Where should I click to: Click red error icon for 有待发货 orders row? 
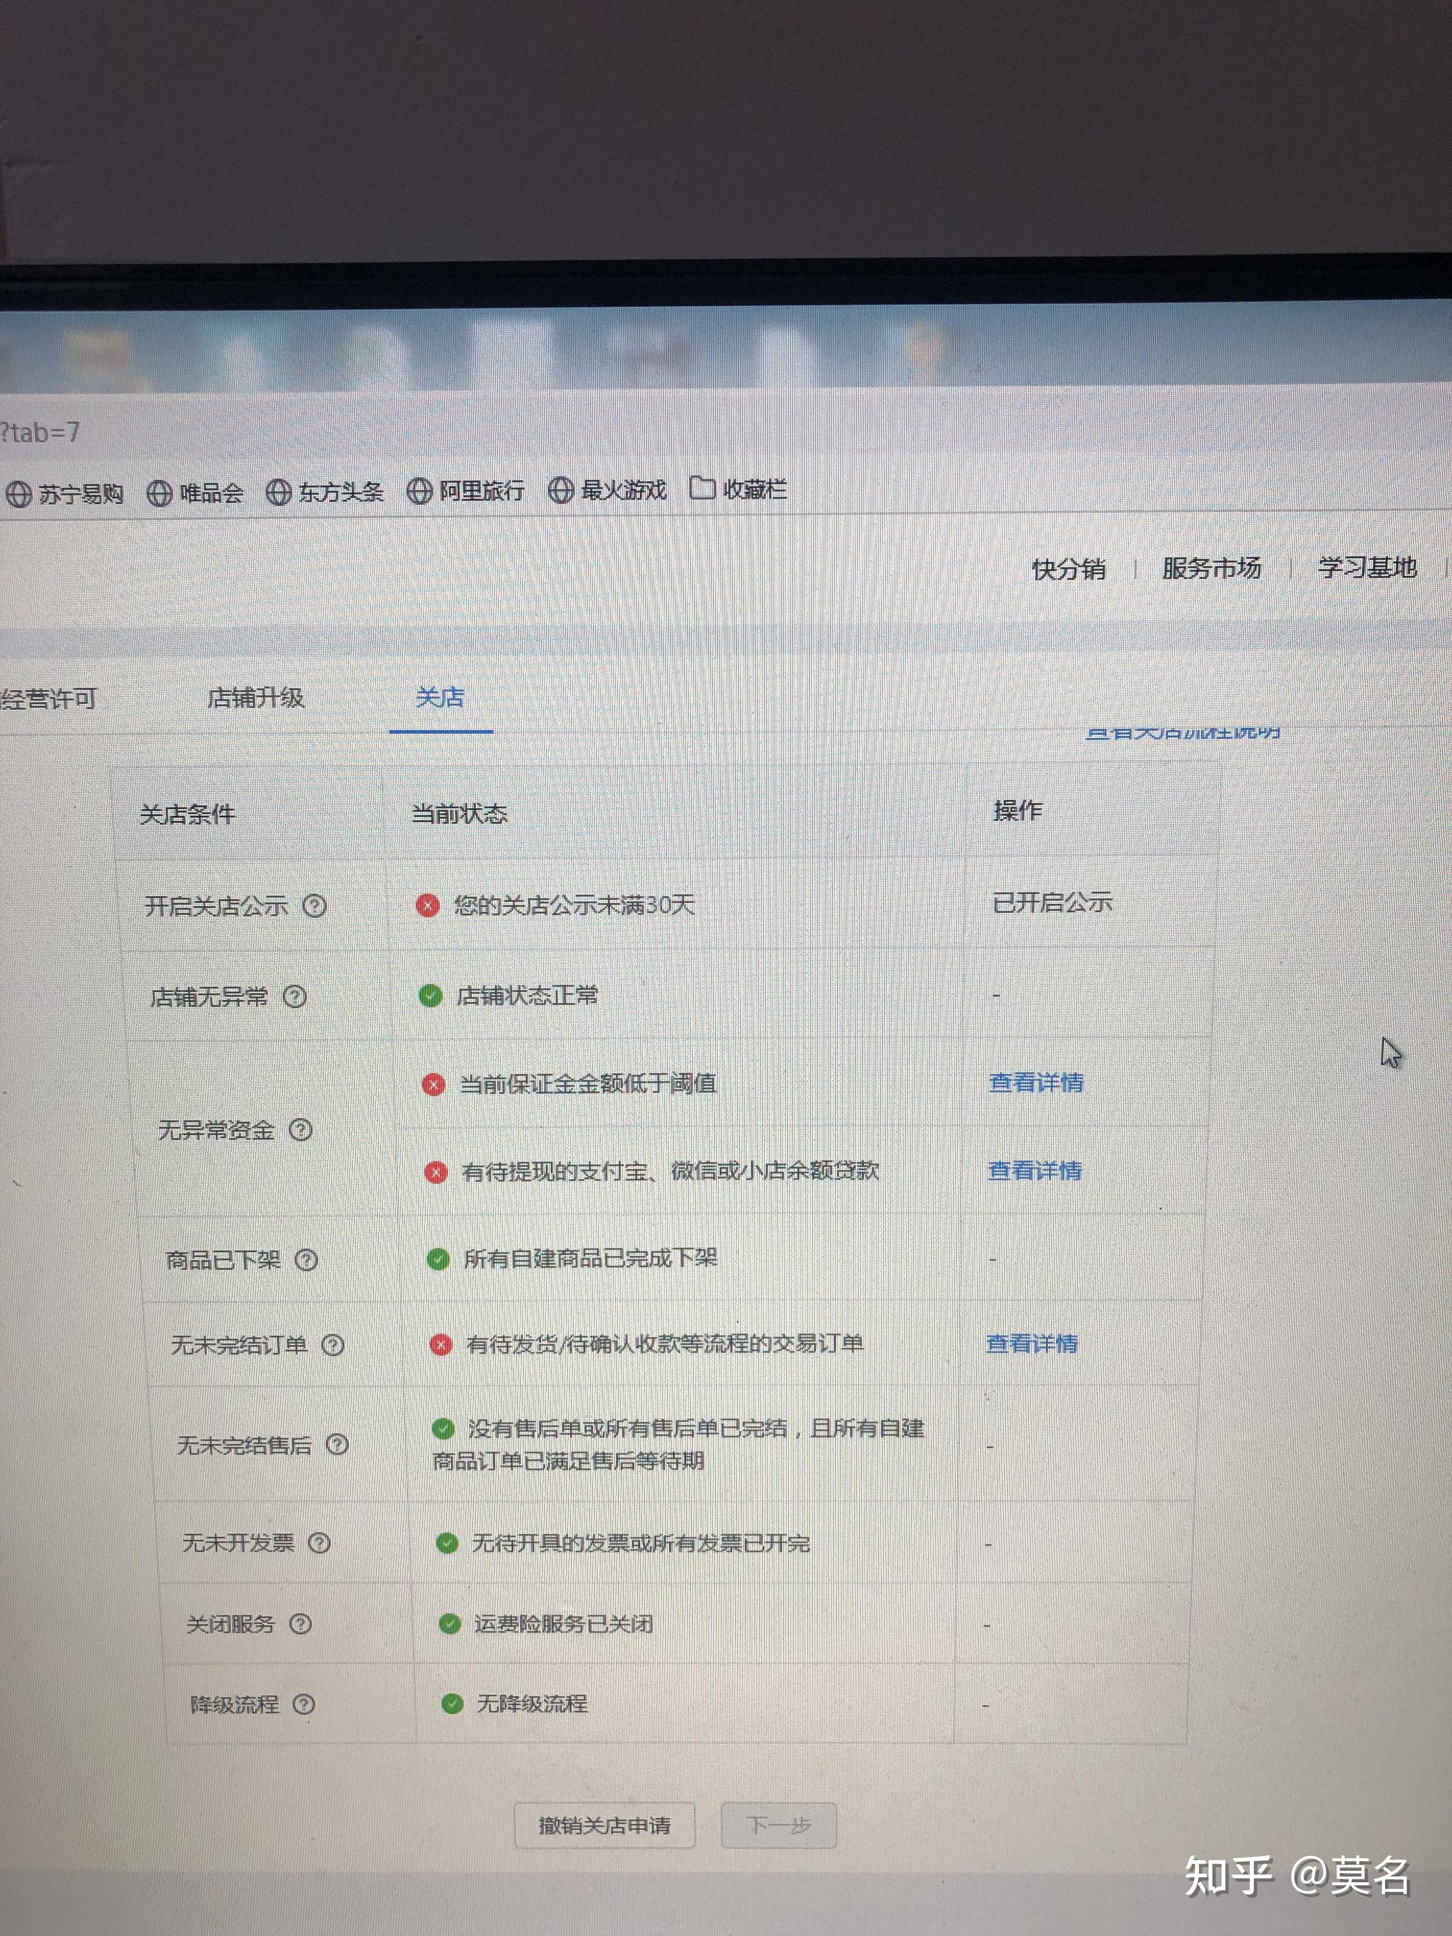point(440,1344)
